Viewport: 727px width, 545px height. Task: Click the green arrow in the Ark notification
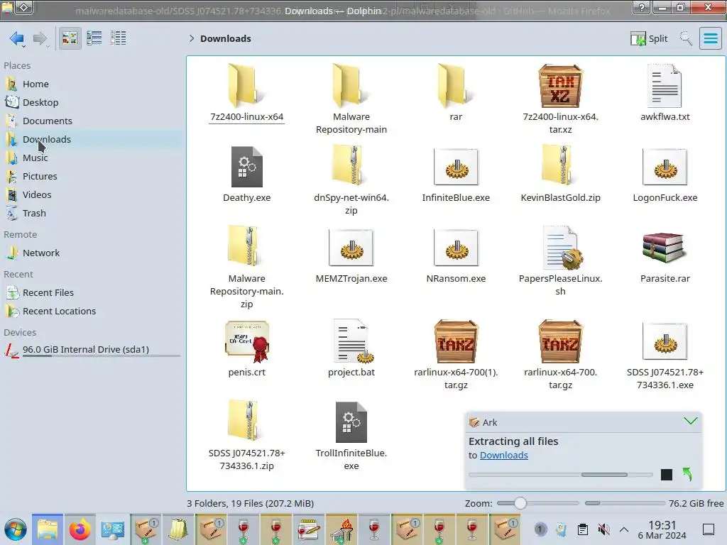point(687,475)
